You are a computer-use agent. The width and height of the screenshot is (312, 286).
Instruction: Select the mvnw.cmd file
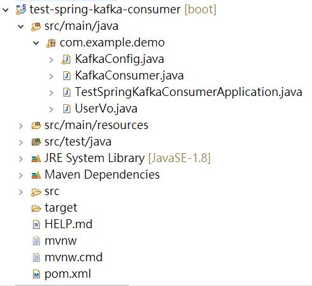(x=74, y=257)
